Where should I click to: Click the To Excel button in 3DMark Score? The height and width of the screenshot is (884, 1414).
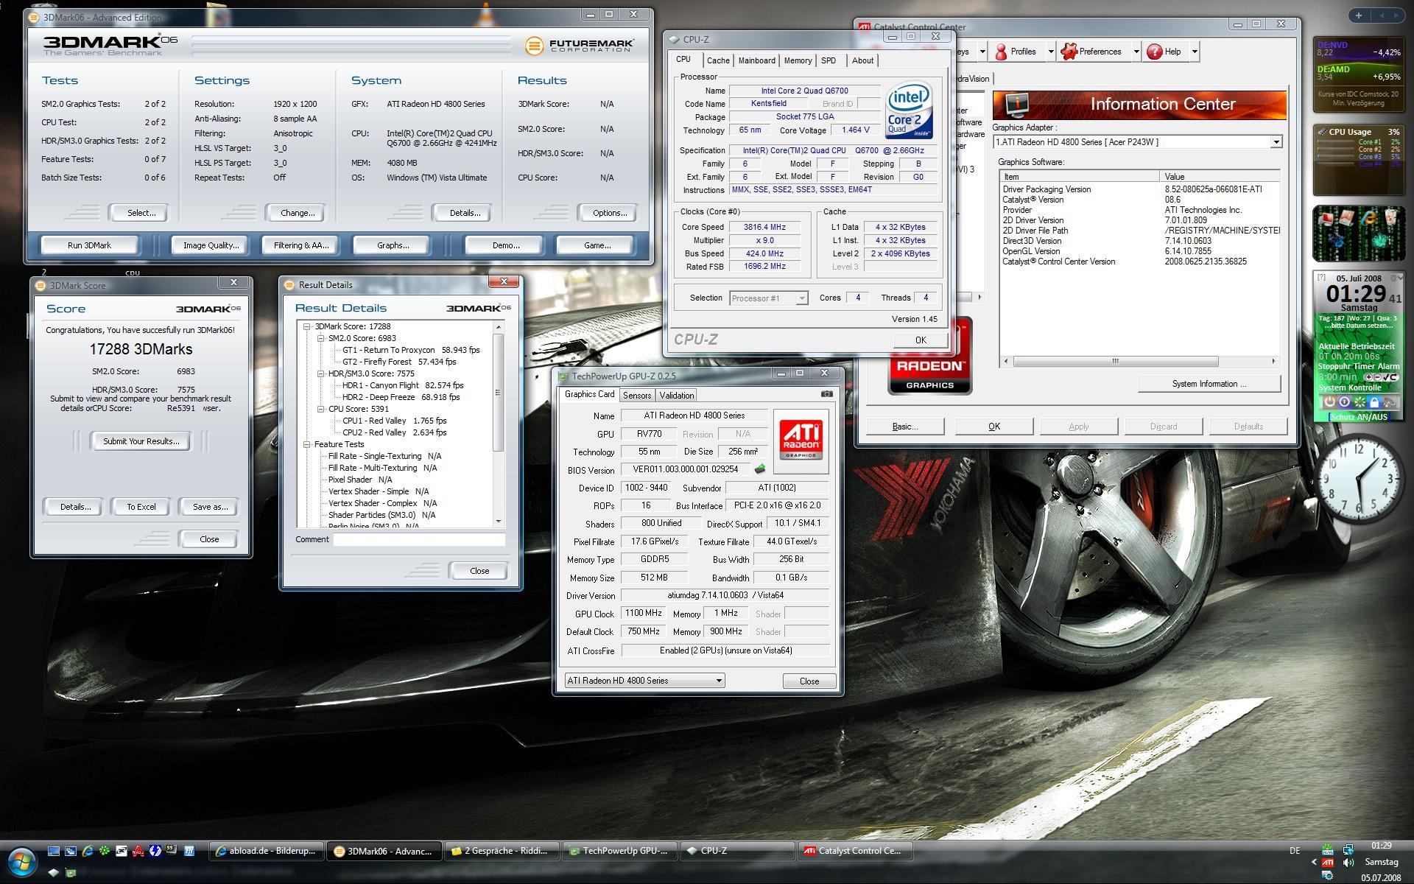pyautogui.click(x=141, y=507)
